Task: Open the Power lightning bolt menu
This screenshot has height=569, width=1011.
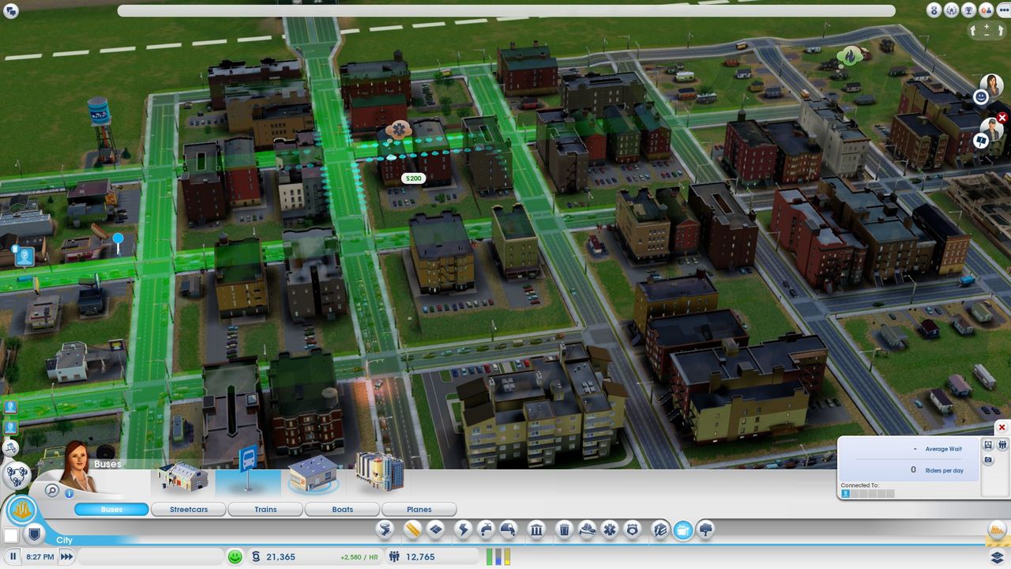Action: pyautogui.click(x=463, y=529)
